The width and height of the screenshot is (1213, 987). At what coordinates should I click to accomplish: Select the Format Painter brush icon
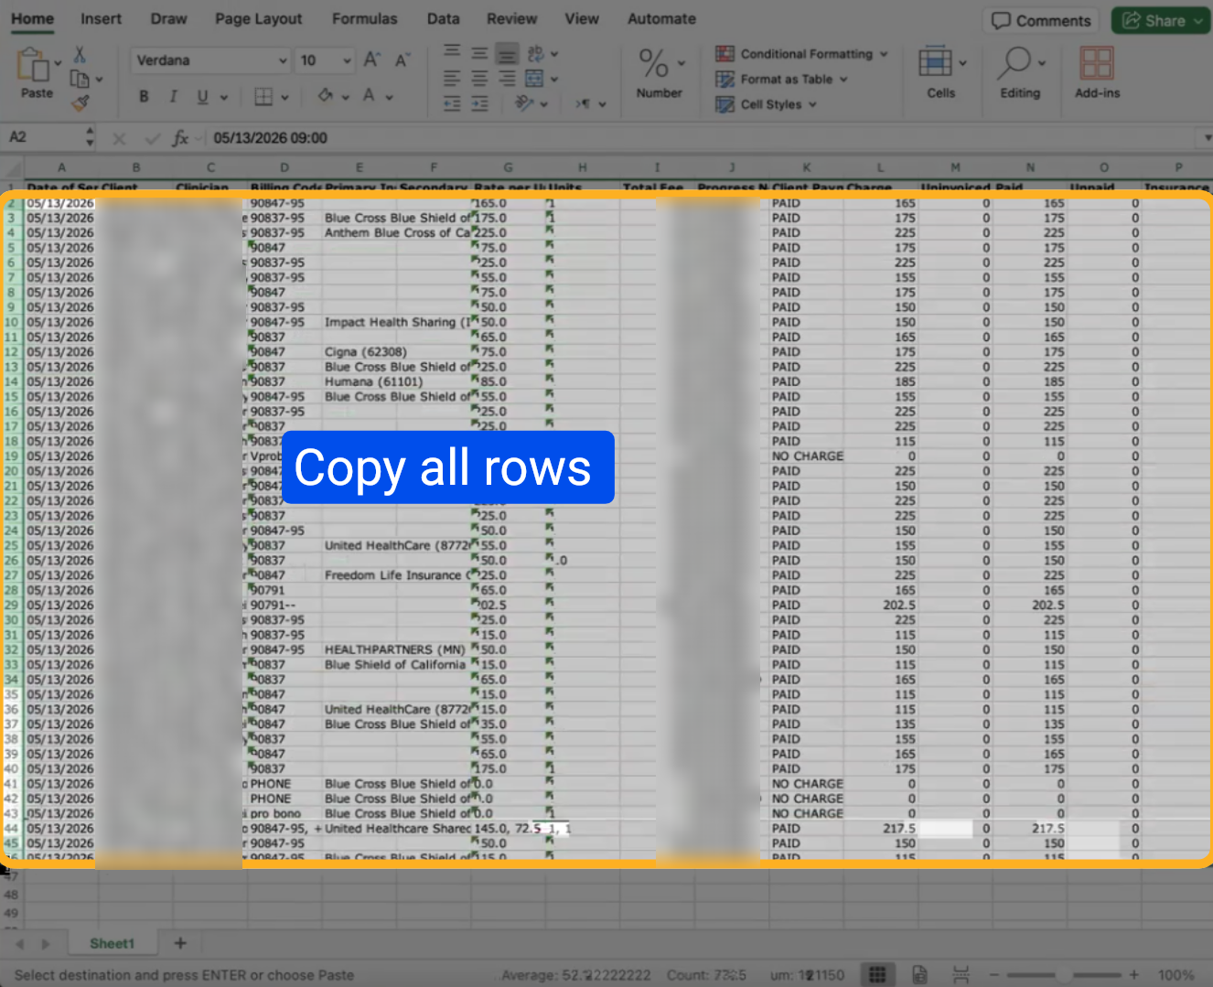81,102
